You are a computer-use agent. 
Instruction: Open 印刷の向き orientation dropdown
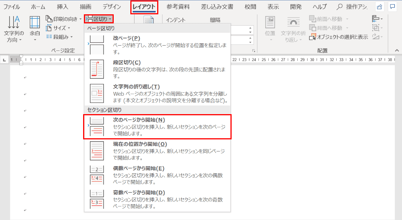tap(63, 19)
